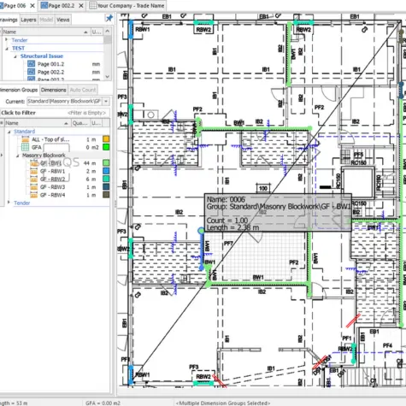Image resolution: width=406 pixels, height=406 pixels.
Task: Click the Your Company tab's grid icon
Action: point(92,5)
